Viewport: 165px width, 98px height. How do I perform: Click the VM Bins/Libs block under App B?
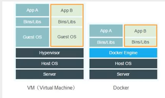point(67,22)
